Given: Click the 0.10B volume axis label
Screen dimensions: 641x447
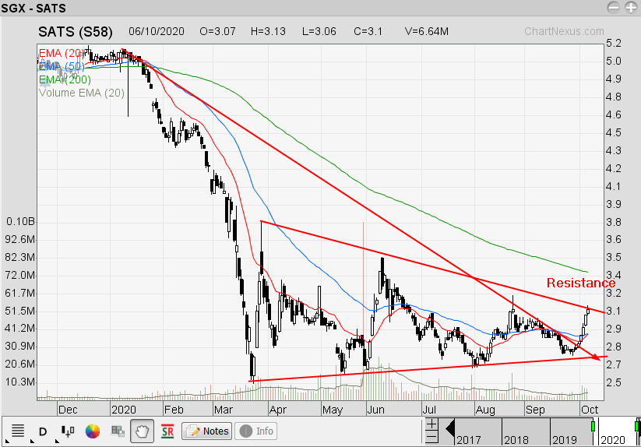Looking at the screenshot, I should 20,221.
